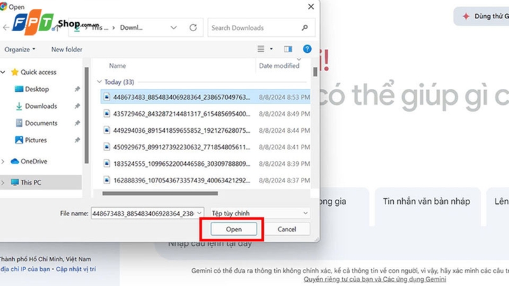
Task: Select file 435729462_843287214481317
Action: [x=205, y=114]
